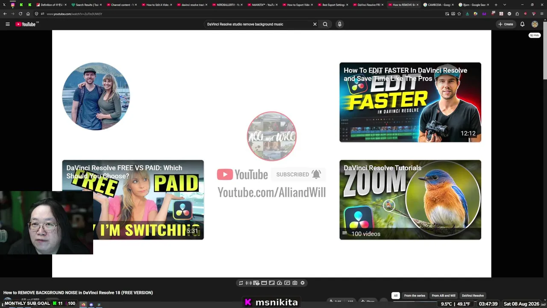Viewport: 547px width, 308px height.
Task: Open YouTube notifications bell
Action: point(522,24)
